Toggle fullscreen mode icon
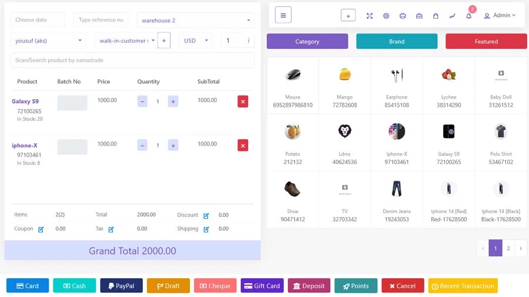 (x=370, y=16)
